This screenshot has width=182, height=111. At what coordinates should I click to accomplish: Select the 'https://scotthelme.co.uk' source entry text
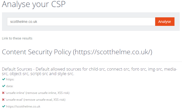(23, 106)
